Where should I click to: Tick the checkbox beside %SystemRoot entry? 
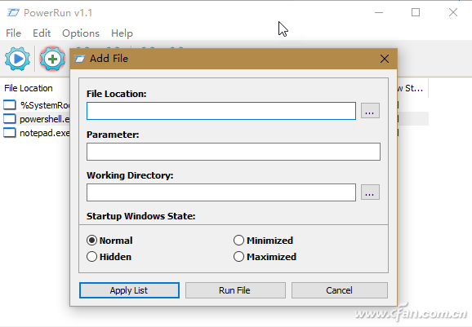click(x=10, y=105)
